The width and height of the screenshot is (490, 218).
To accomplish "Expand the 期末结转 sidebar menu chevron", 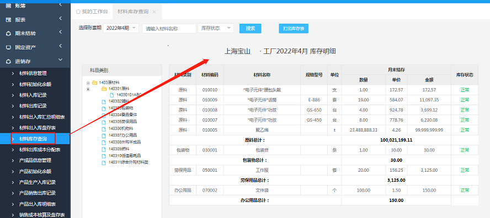I will 60,32.
